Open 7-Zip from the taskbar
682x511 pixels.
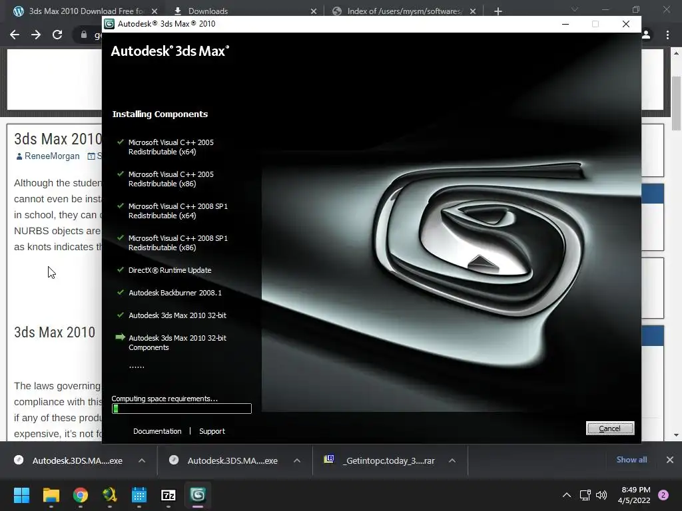(x=169, y=495)
